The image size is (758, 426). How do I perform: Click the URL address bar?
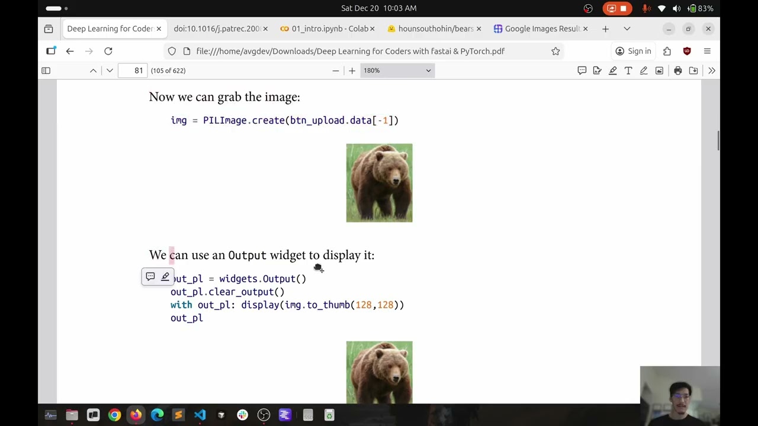[x=364, y=51]
